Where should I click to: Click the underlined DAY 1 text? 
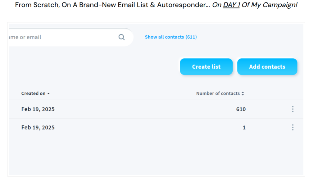click(231, 5)
